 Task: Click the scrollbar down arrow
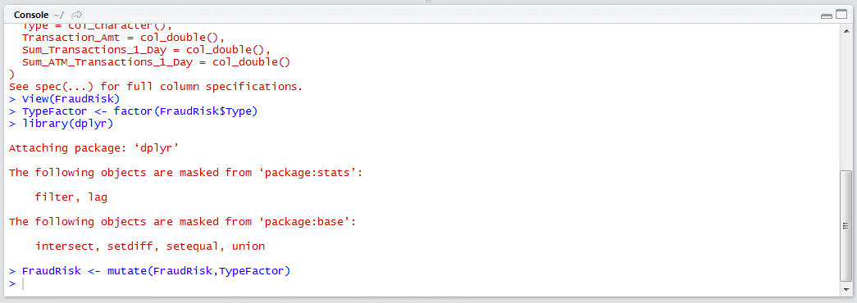click(845, 289)
